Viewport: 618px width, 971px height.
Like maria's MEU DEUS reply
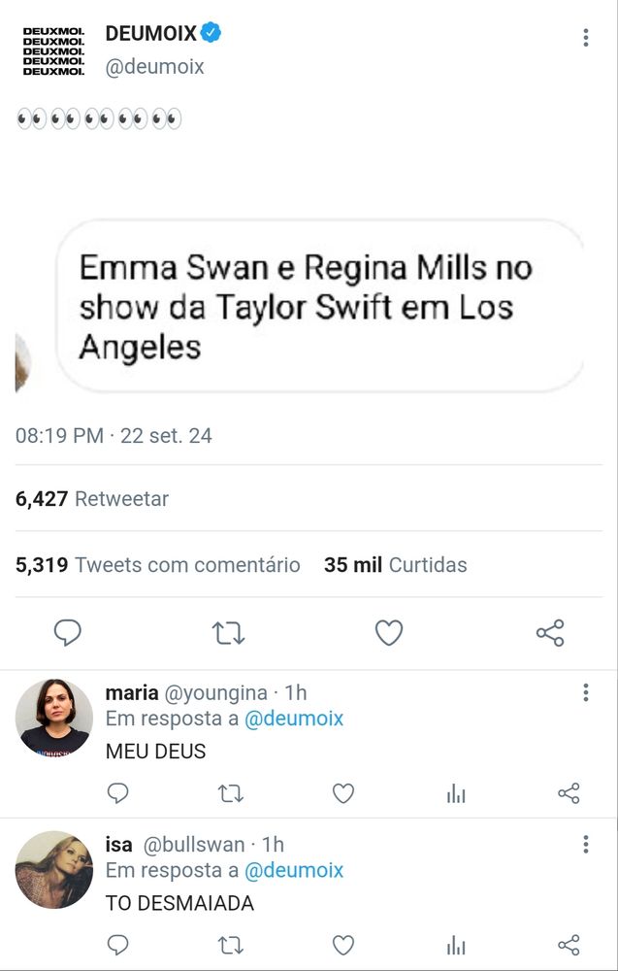(x=343, y=793)
